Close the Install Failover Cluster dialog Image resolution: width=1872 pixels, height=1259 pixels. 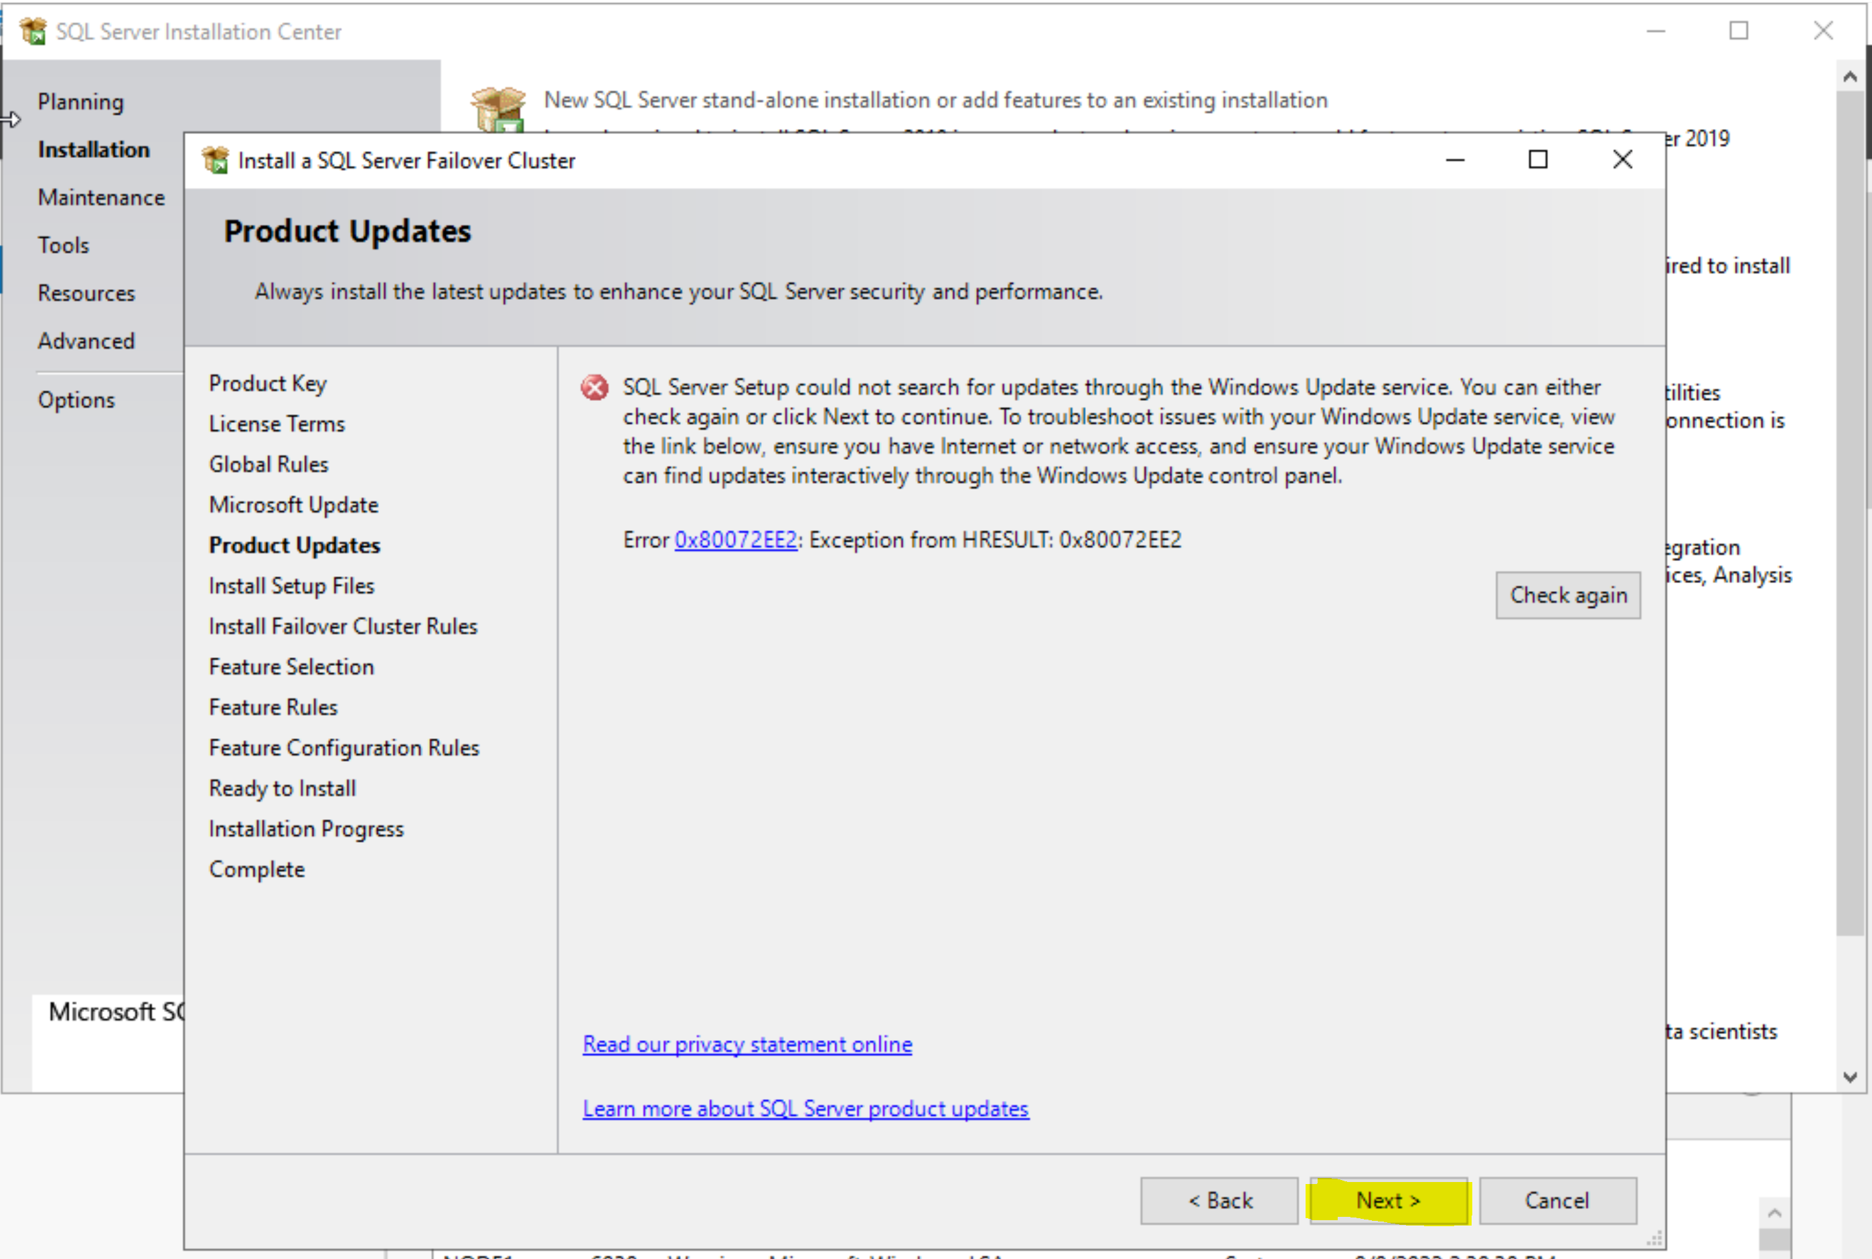coord(1622,160)
